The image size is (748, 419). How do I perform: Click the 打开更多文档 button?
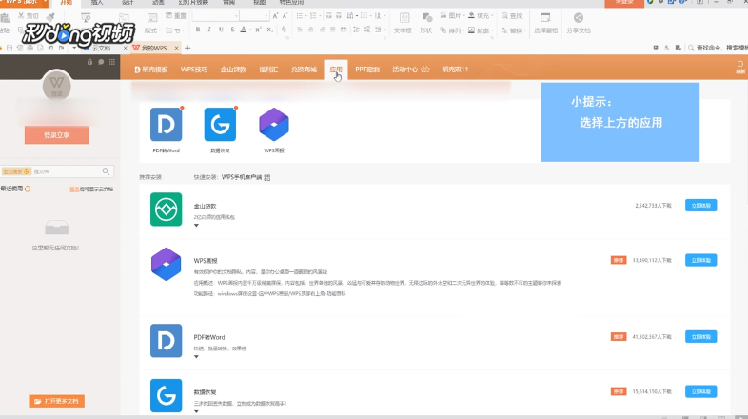[x=57, y=401]
